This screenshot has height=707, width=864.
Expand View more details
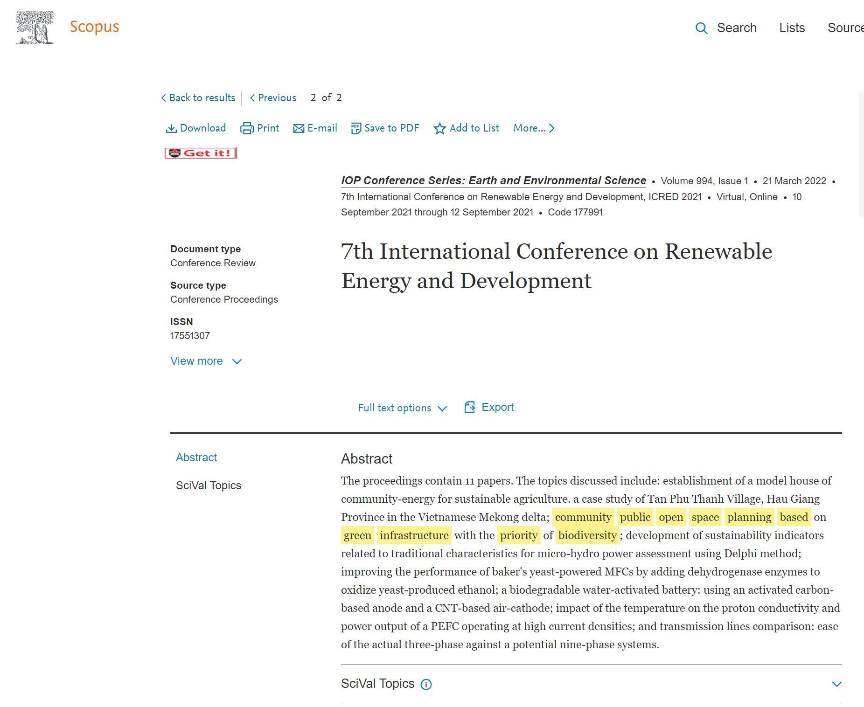[196, 361]
